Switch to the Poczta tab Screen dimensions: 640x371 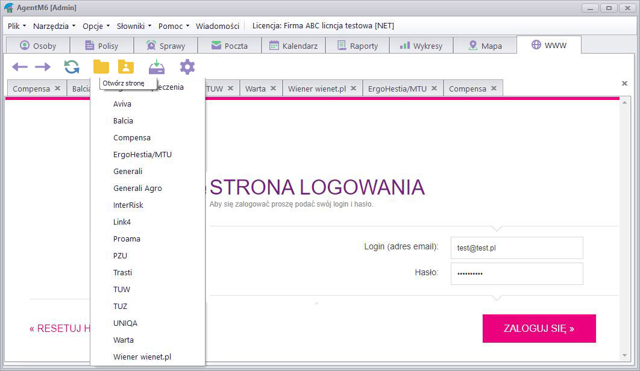coord(230,46)
